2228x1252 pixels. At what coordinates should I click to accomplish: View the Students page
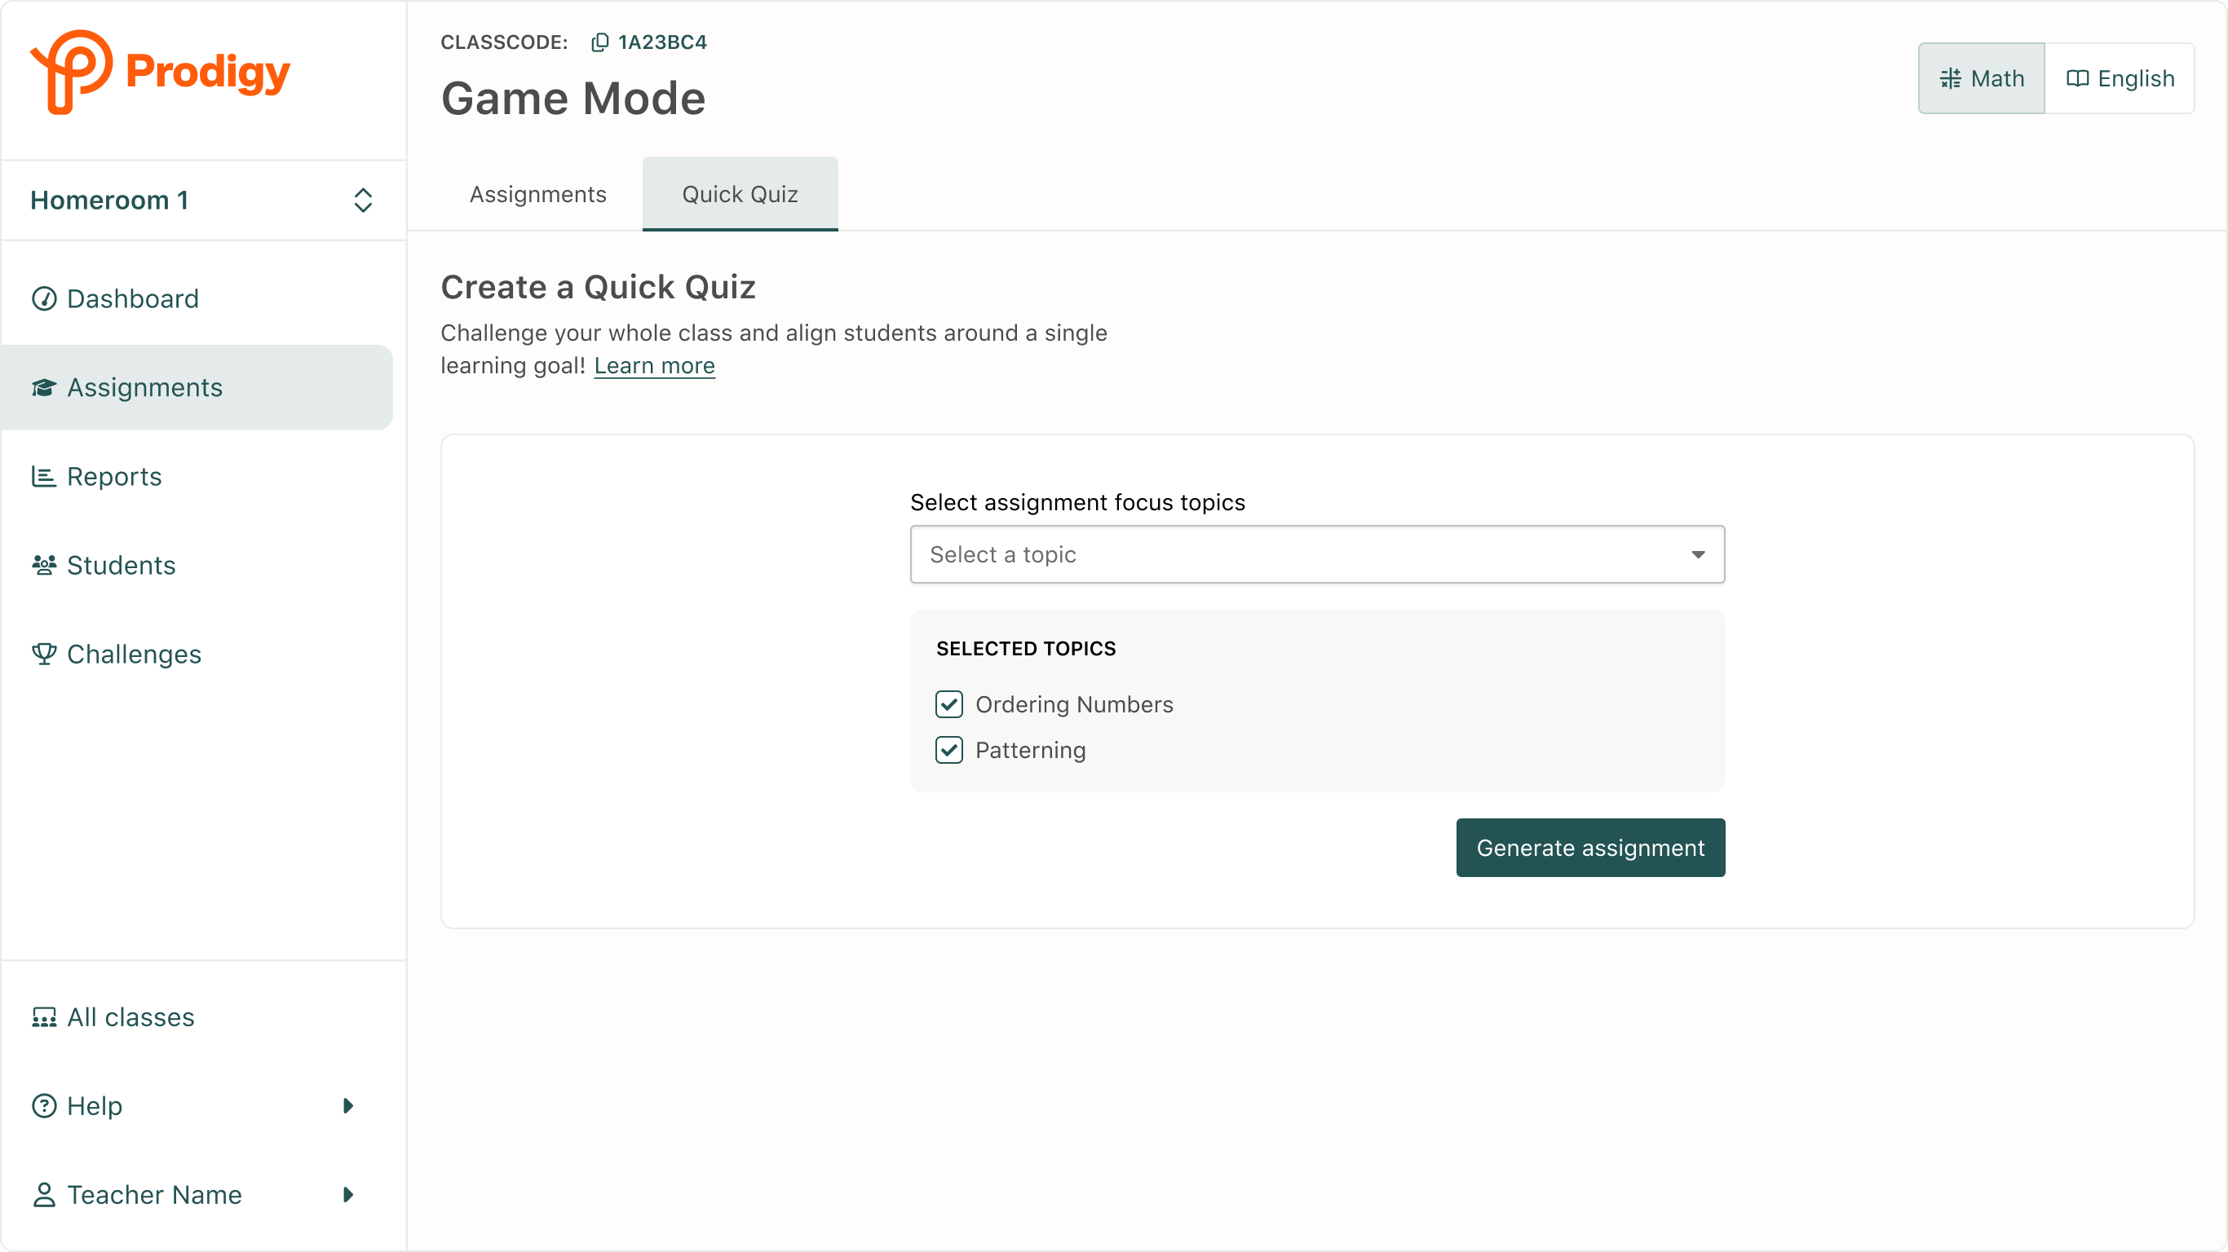click(121, 566)
